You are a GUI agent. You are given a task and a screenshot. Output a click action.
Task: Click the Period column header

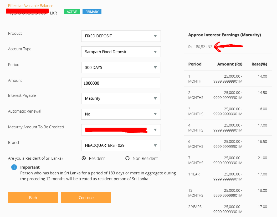coord(195,64)
